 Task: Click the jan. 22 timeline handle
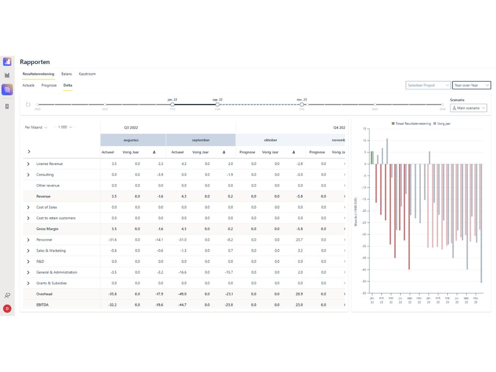pos(172,104)
